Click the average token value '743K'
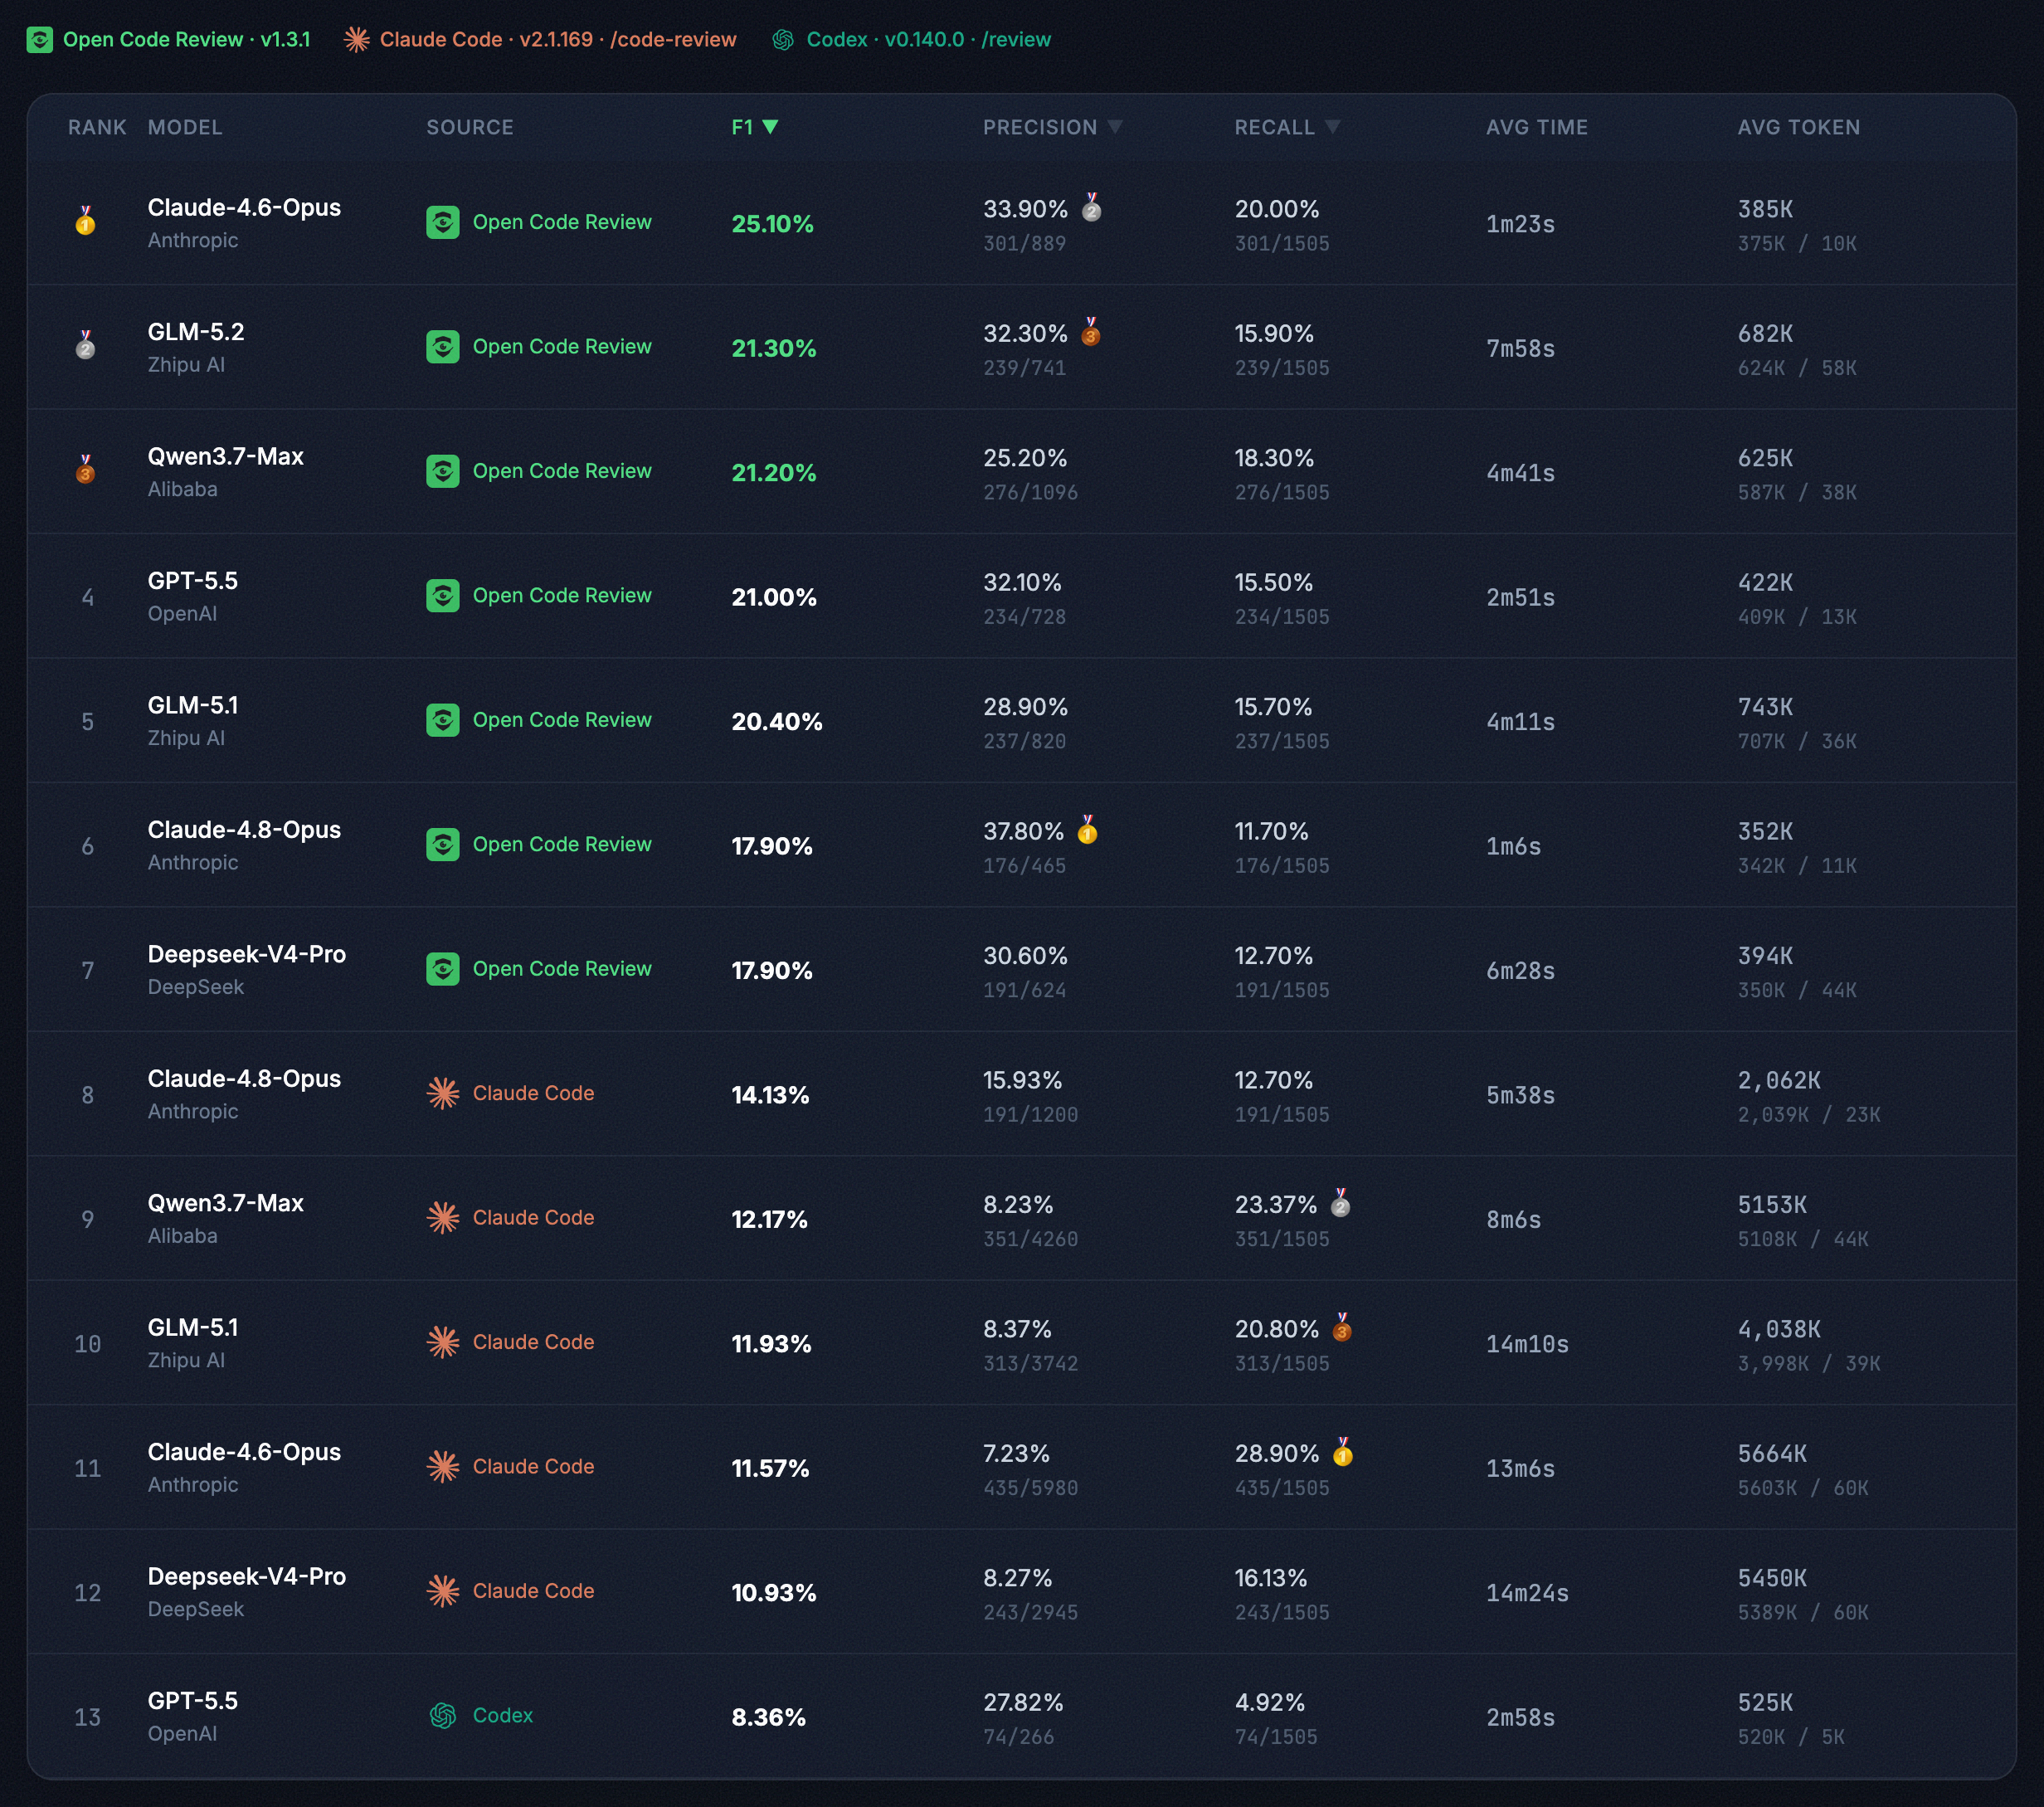This screenshot has height=1807, width=2044. click(1765, 707)
